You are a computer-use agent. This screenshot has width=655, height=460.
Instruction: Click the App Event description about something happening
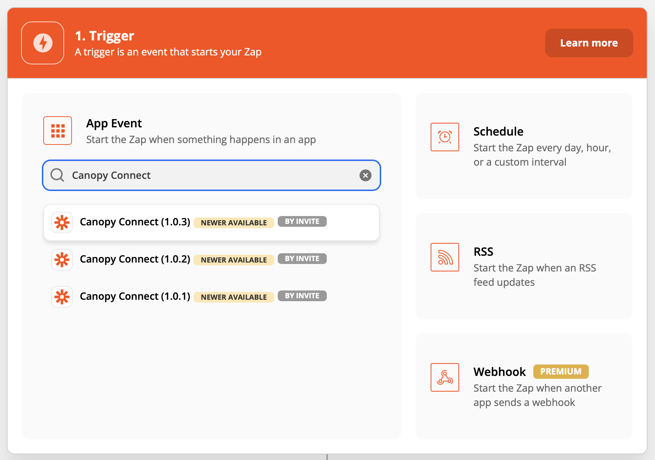(x=201, y=140)
